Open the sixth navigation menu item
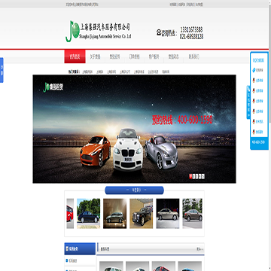 173,56
